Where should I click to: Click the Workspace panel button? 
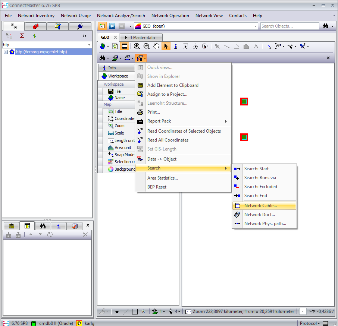(117, 76)
